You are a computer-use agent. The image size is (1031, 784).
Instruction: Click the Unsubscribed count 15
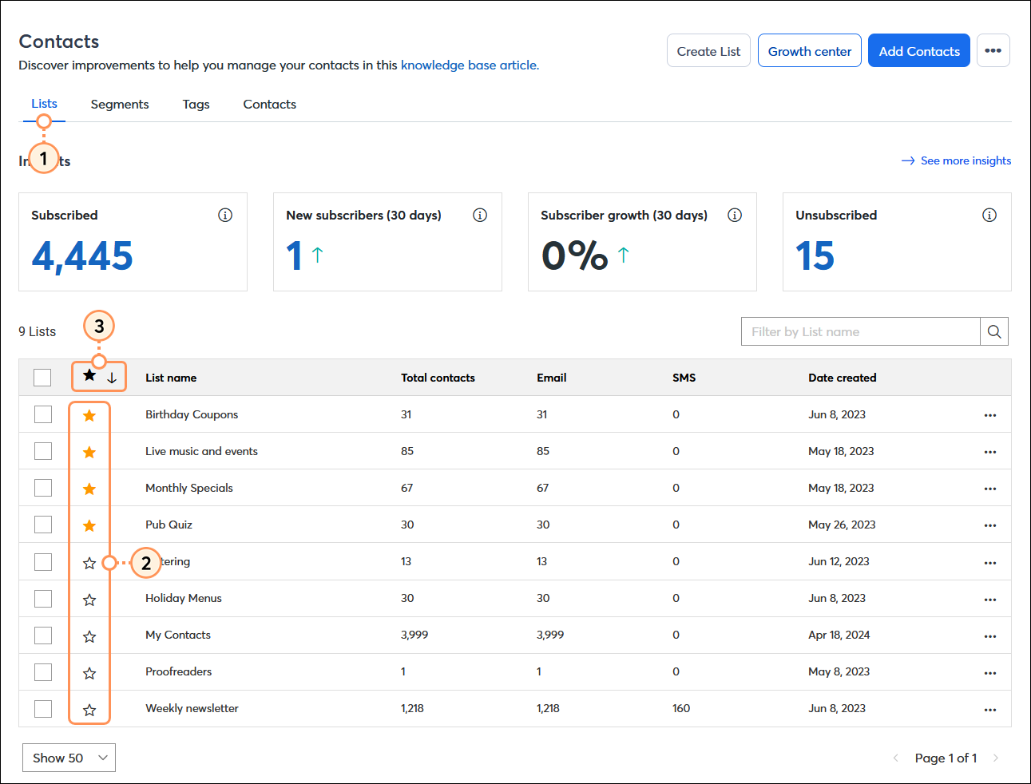815,256
